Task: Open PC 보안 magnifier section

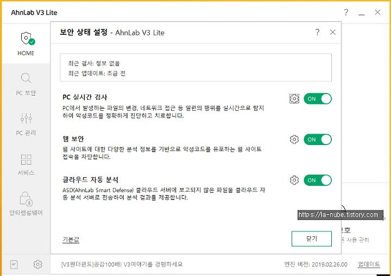Action: coord(26,84)
